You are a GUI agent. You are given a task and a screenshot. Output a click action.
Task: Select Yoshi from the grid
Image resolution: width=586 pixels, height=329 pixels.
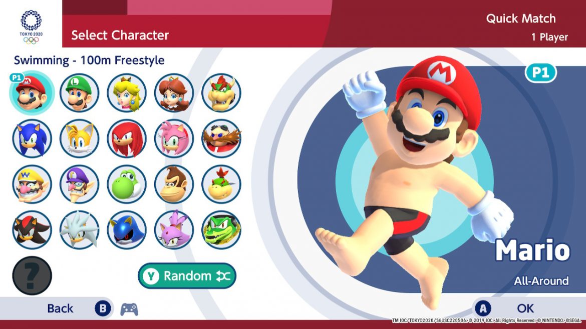tap(127, 184)
